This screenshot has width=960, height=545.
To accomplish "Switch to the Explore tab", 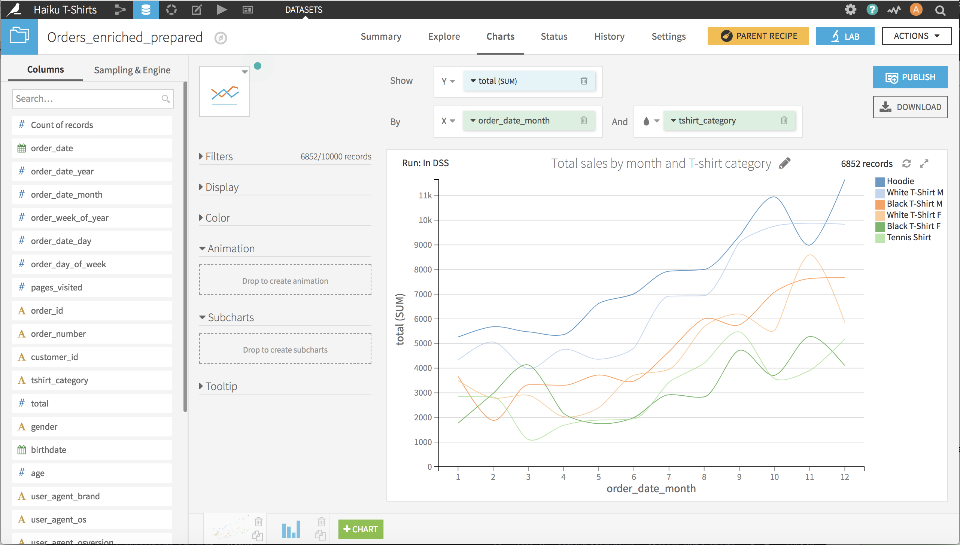I will 444,36.
